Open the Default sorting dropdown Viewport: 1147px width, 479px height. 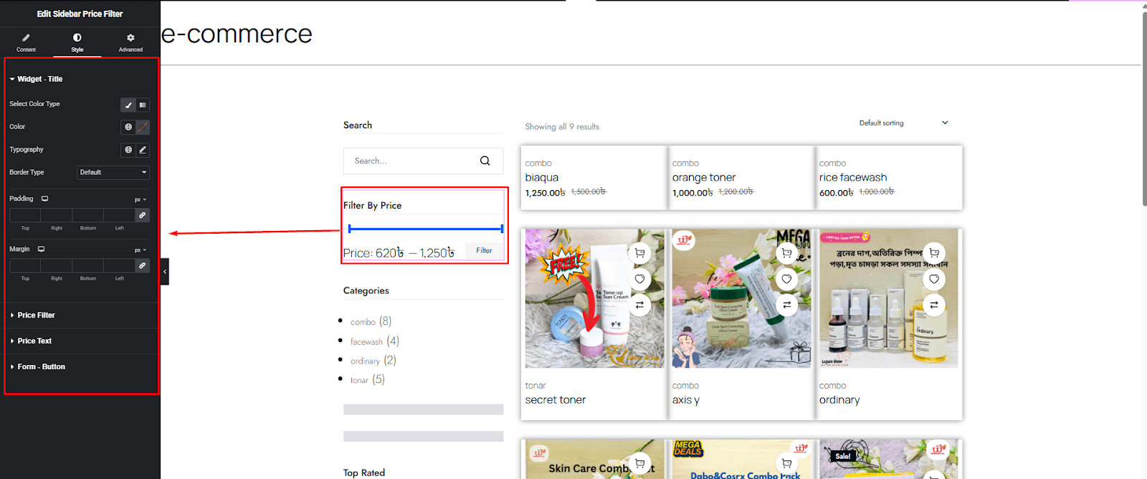(x=903, y=123)
